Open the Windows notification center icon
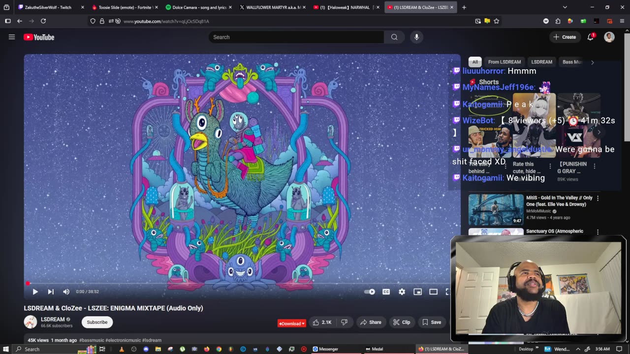The image size is (630, 354). point(619,349)
